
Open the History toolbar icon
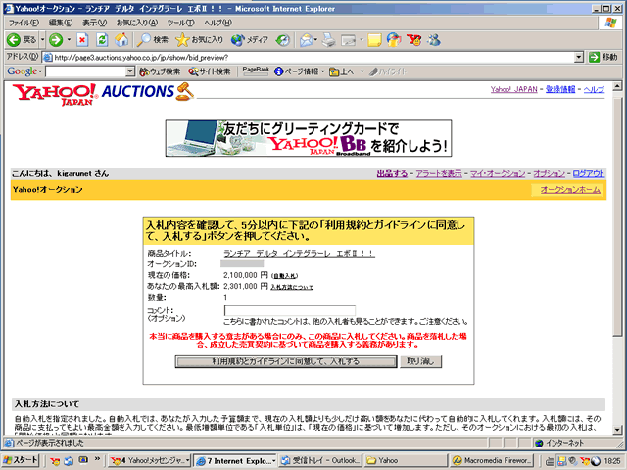click(x=283, y=40)
